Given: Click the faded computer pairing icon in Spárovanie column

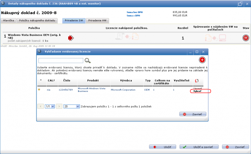Looking at the screenshot, I should (215, 38).
